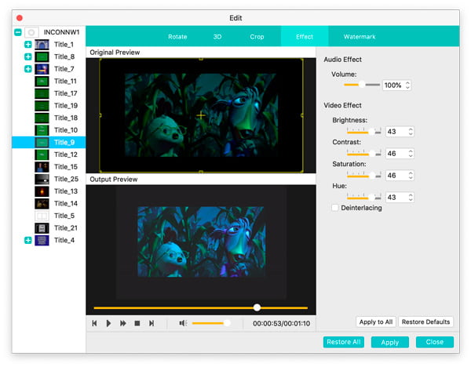Click the Saturation slider
The height and width of the screenshot is (367, 471).
point(363,175)
